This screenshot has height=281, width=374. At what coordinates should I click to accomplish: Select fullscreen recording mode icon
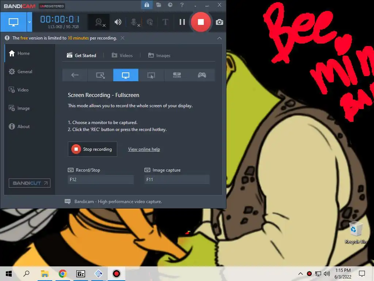[126, 75]
